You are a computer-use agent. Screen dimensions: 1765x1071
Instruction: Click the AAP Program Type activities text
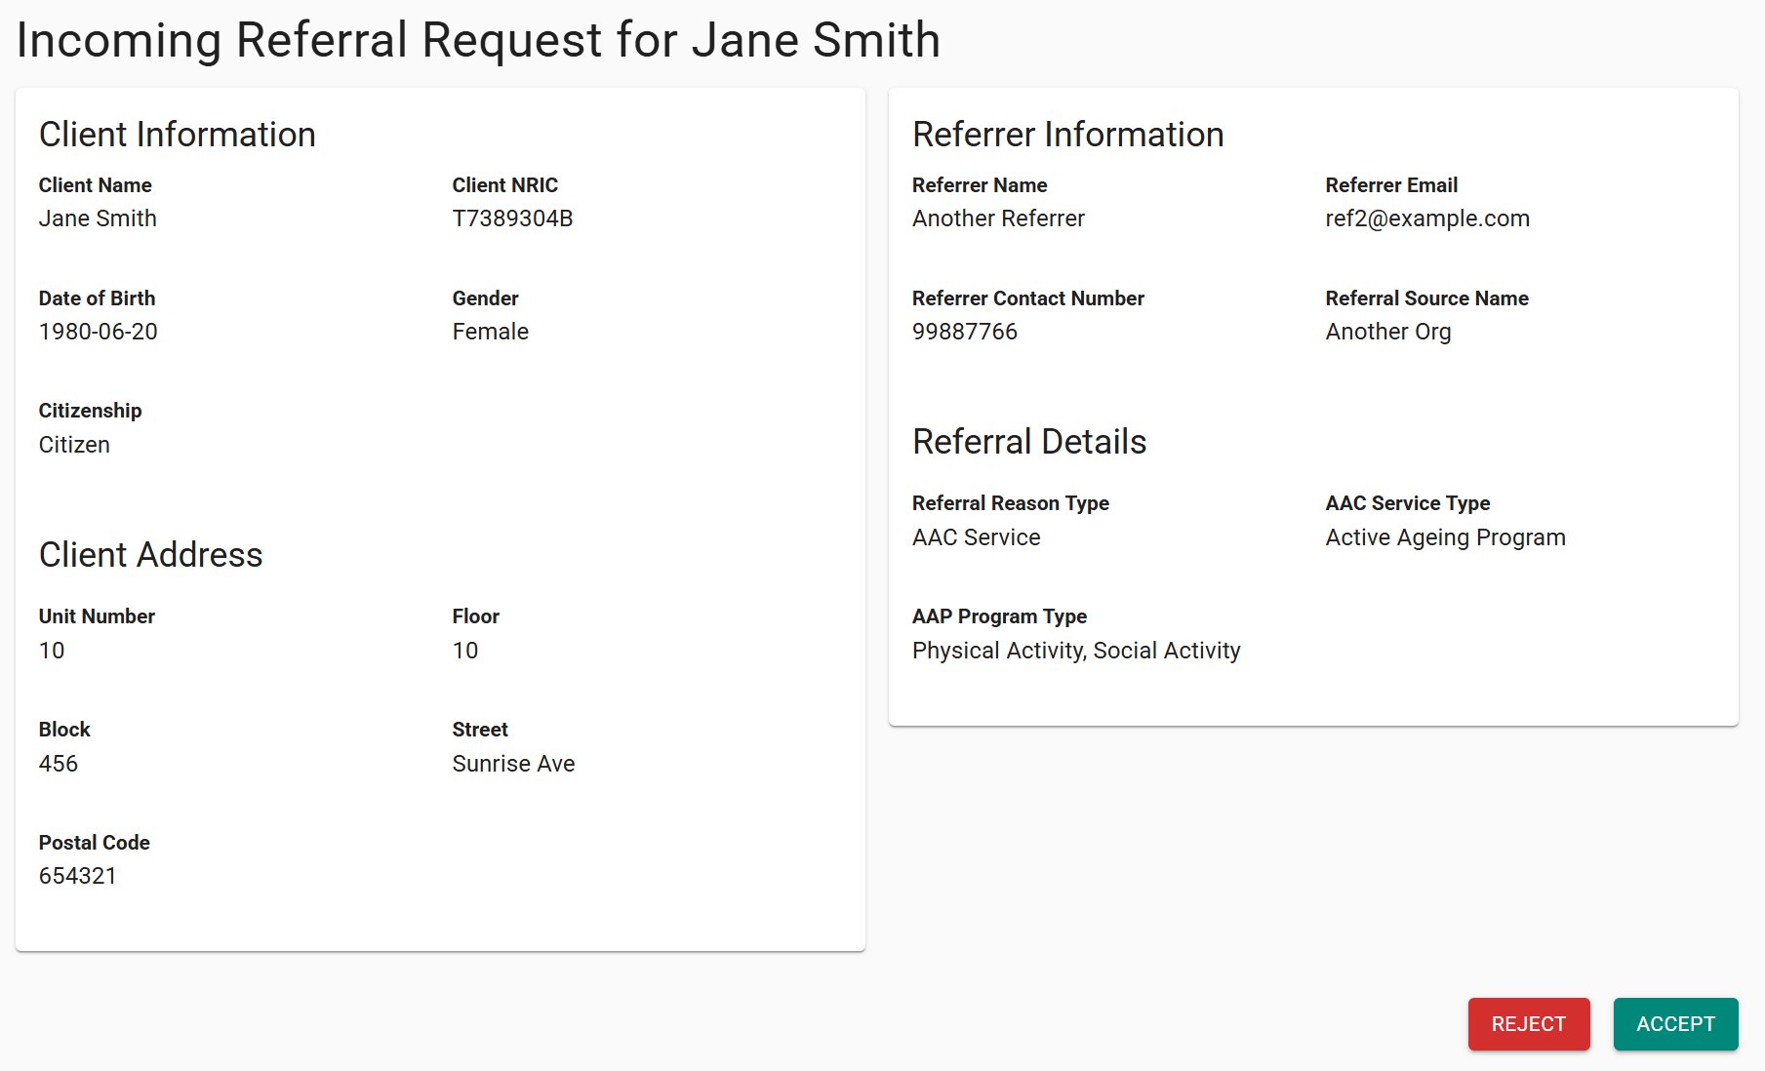coord(1075,651)
